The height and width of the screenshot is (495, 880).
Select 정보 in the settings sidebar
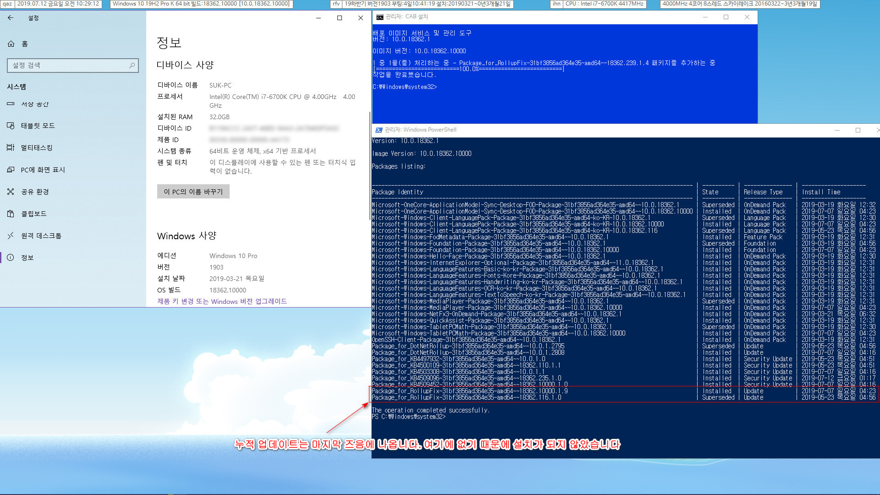27,258
